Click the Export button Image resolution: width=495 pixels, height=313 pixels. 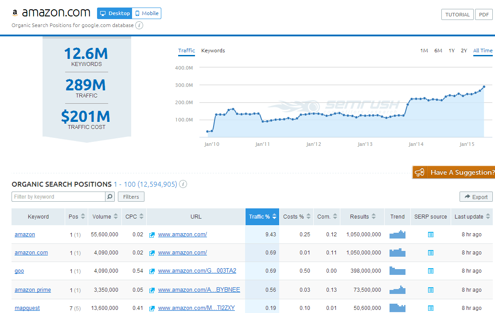coord(476,197)
